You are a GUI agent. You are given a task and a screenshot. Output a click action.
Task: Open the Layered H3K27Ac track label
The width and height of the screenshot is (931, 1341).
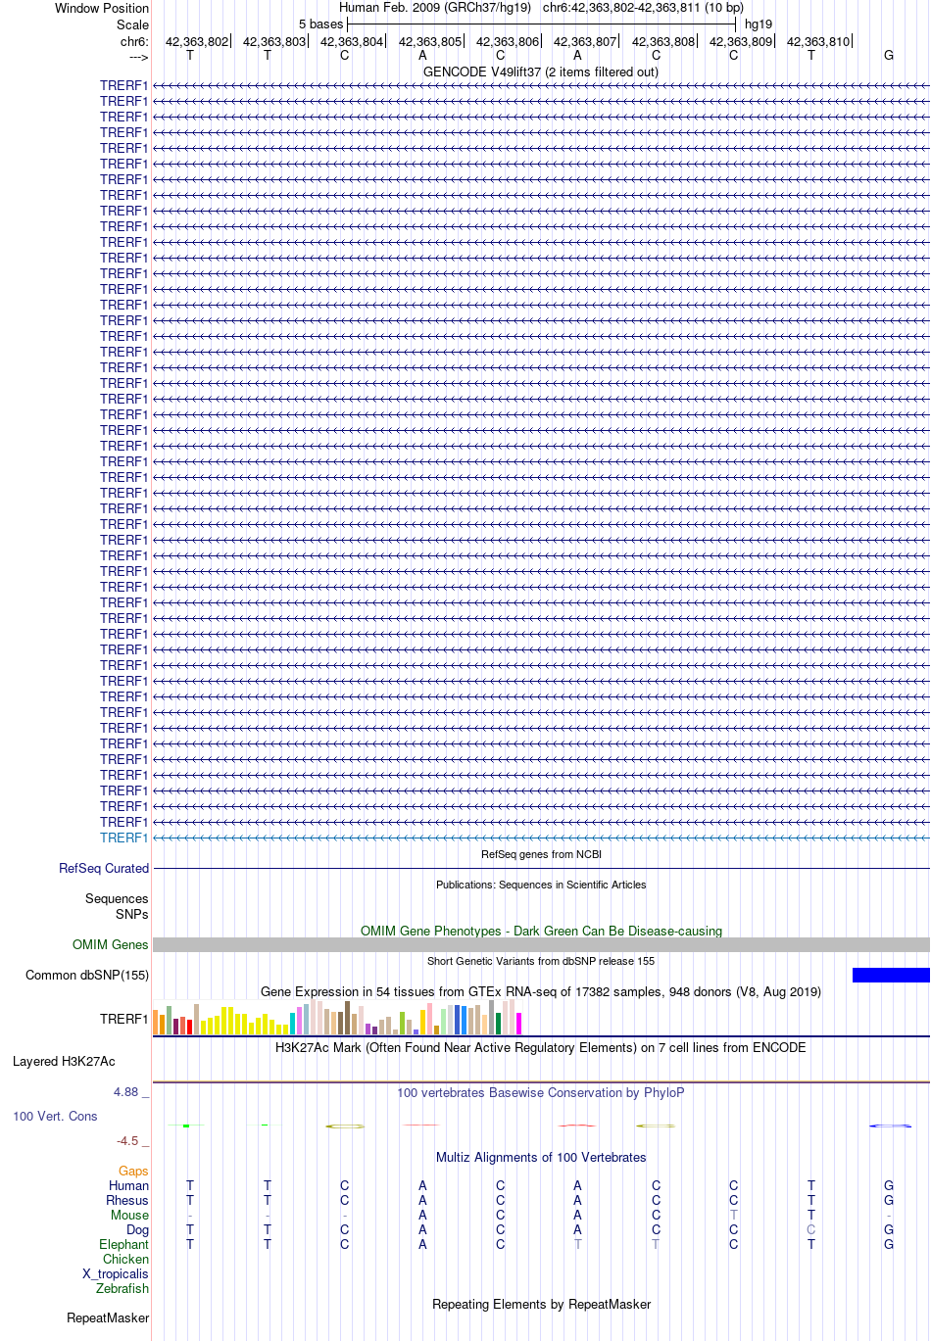64,1061
